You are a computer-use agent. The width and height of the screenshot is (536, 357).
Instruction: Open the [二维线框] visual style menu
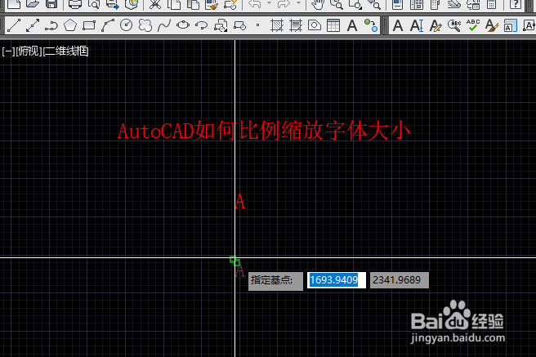(65, 51)
